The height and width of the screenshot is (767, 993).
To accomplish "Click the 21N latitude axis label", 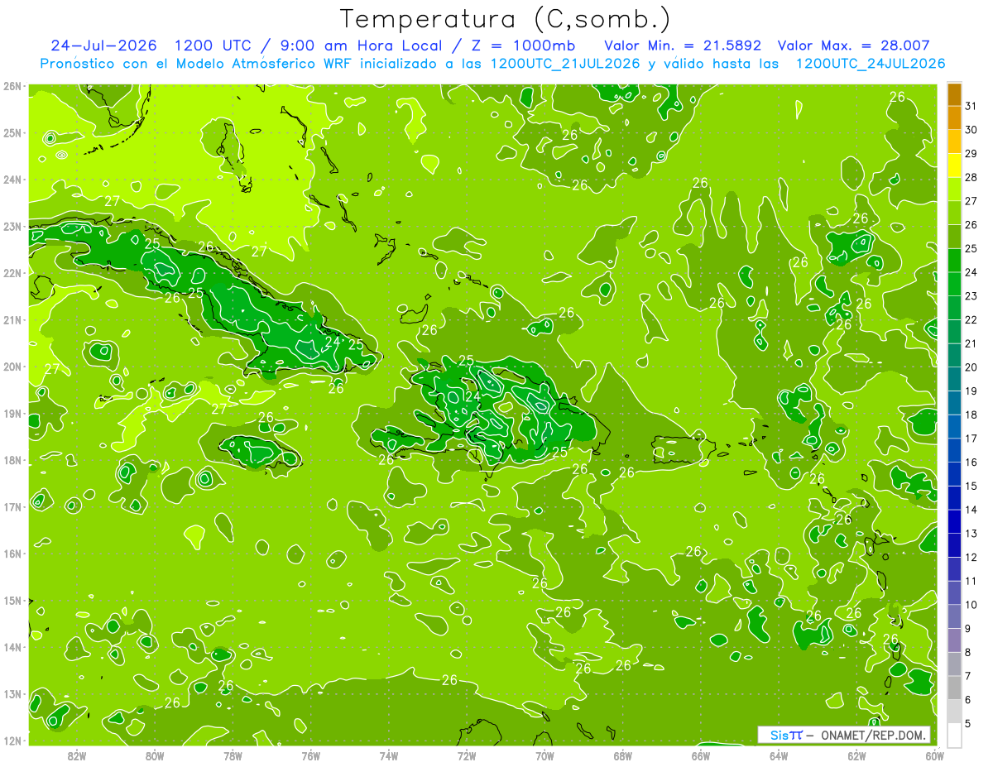I will [12, 320].
